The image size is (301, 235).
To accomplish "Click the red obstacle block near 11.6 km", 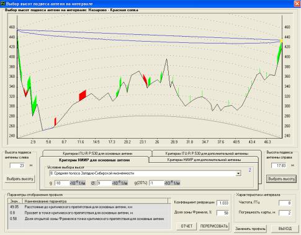I will [83, 95].
